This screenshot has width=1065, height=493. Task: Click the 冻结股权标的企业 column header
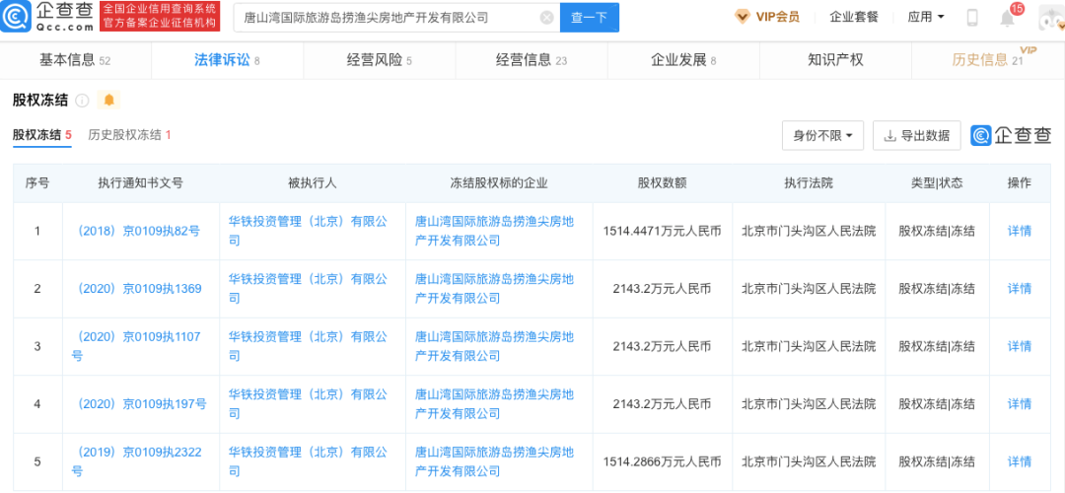coord(499,182)
